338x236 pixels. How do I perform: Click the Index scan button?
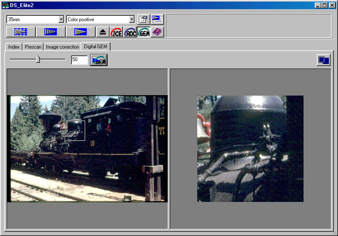[21, 32]
